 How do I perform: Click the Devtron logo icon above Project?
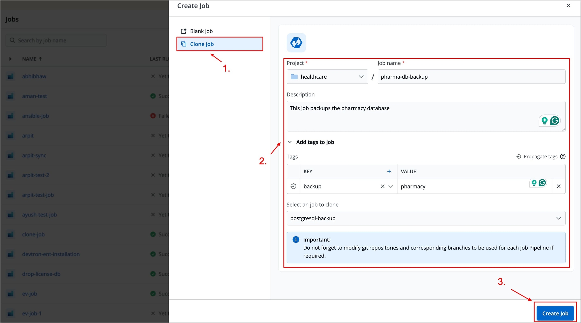296,43
